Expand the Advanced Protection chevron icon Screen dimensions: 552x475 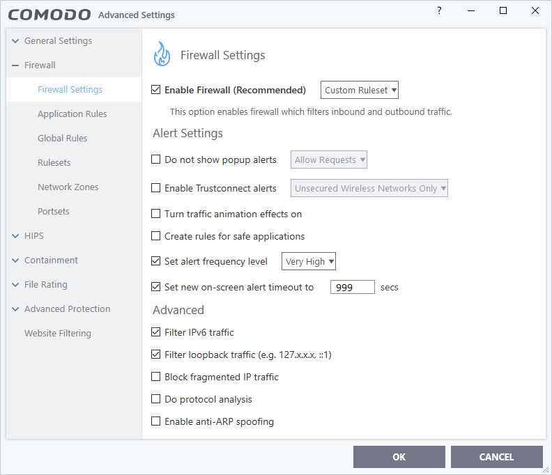pyautogui.click(x=15, y=309)
